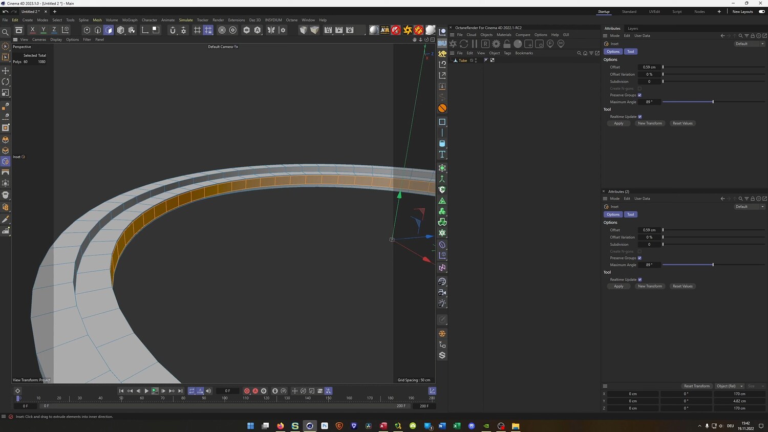Click Apply in Attributes (2)

tap(619, 286)
